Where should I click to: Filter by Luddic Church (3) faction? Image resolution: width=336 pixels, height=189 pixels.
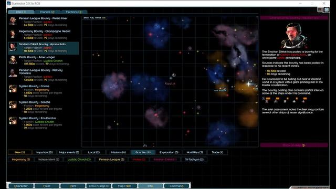(79, 160)
